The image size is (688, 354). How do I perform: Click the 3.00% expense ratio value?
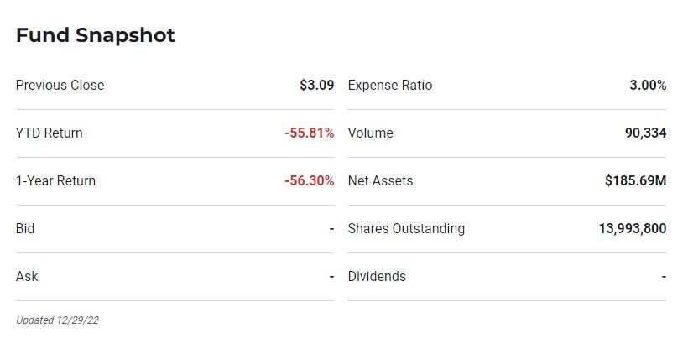click(x=648, y=85)
